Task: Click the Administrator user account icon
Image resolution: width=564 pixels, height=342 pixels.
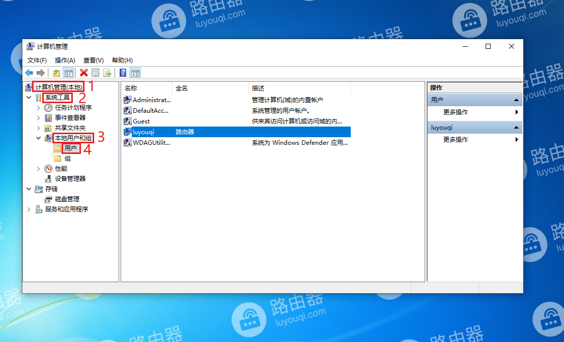Action: coord(128,100)
